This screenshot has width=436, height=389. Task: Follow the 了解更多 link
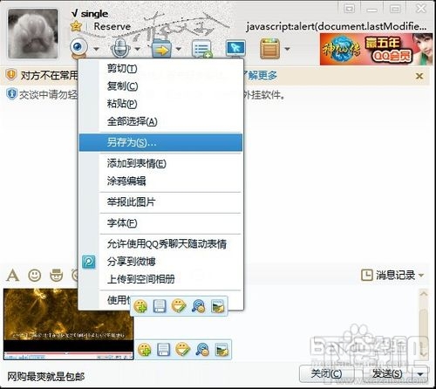tap(261, 76)
